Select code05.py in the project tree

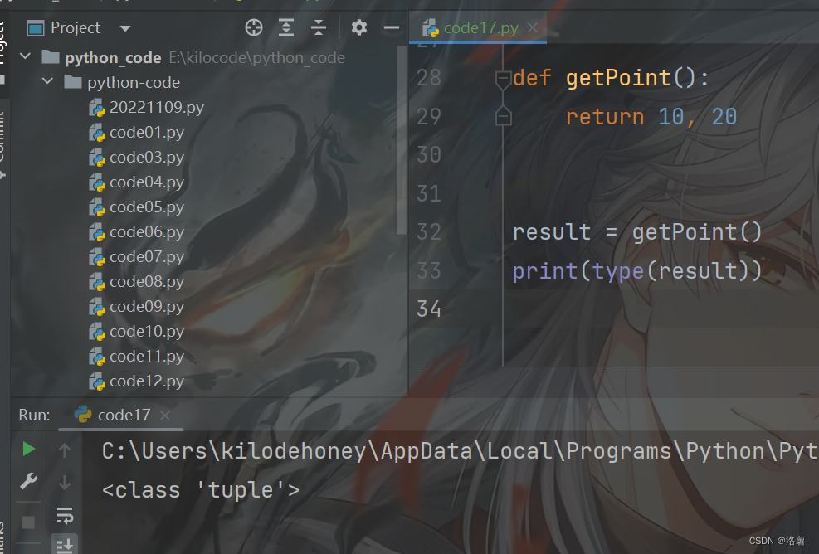tap(136, 207)
